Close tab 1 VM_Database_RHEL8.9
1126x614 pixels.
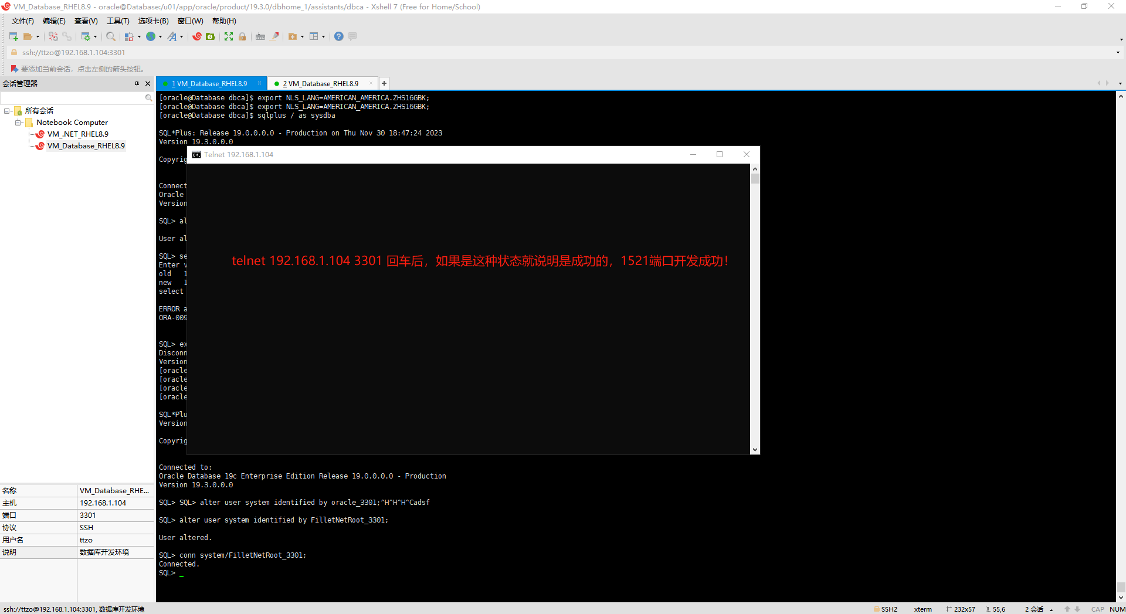pos(259,83)
